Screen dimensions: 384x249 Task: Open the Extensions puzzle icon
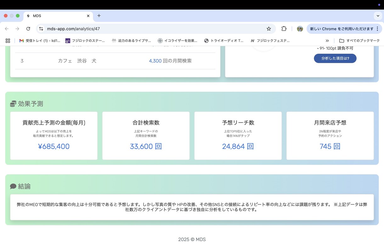pyautogui.click(x=284, y=29)
